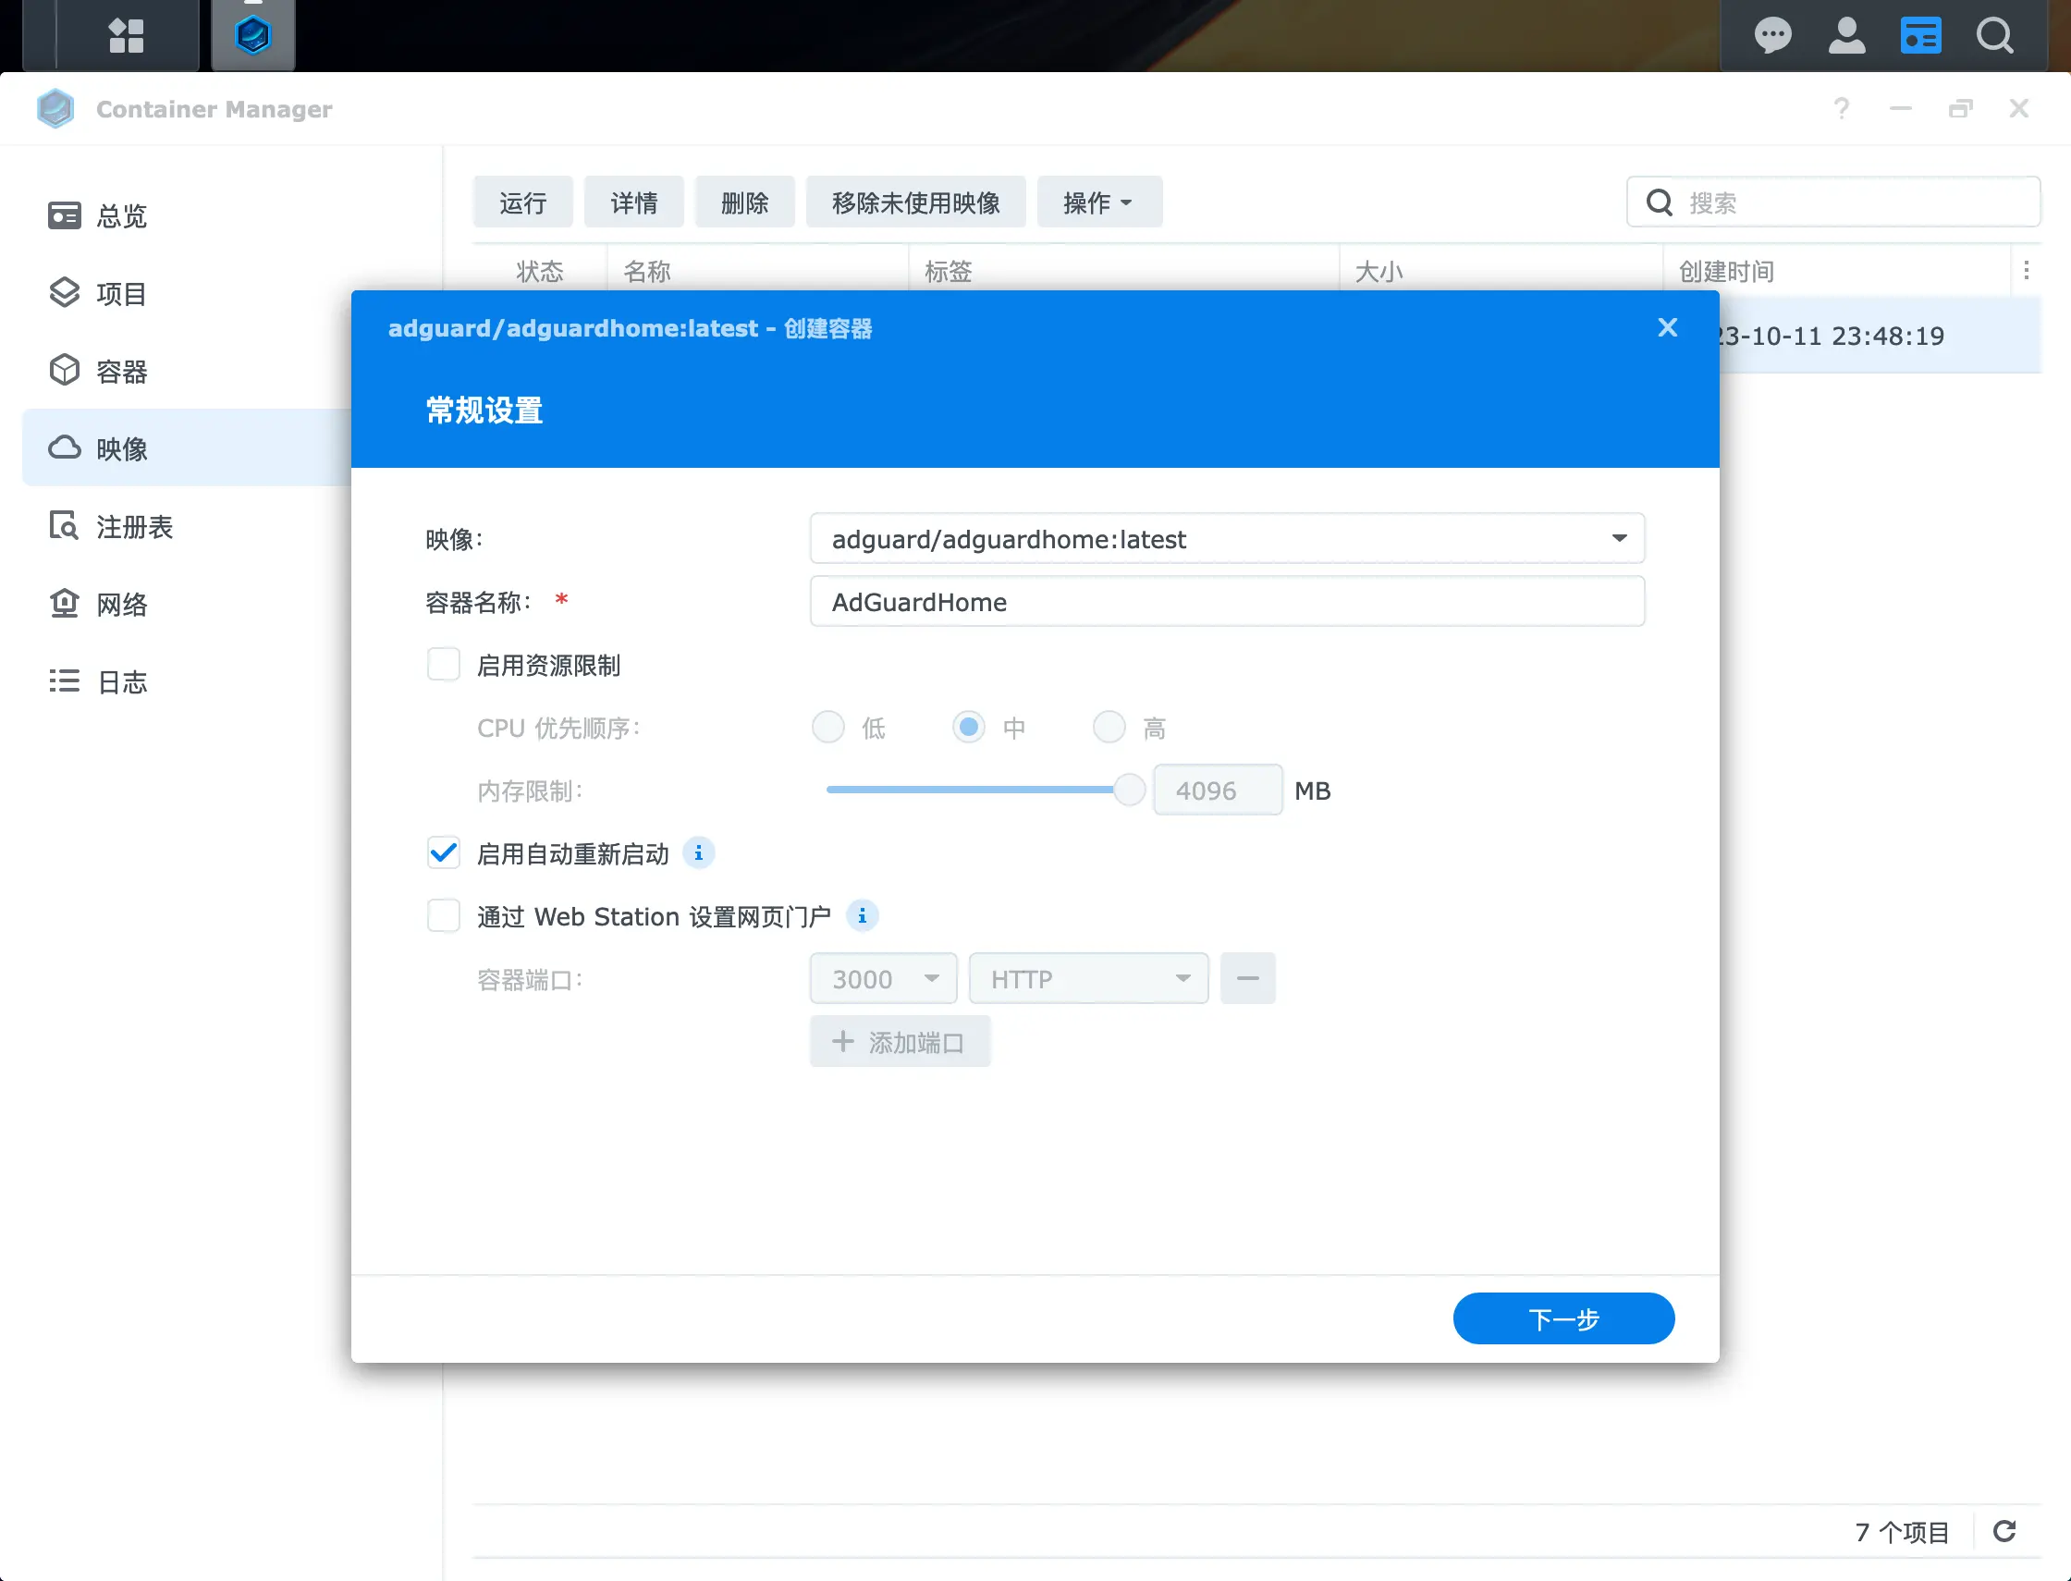Go to 网络 in the sidebar
Screen dimensions: 2071x1581
pos(121,603)
